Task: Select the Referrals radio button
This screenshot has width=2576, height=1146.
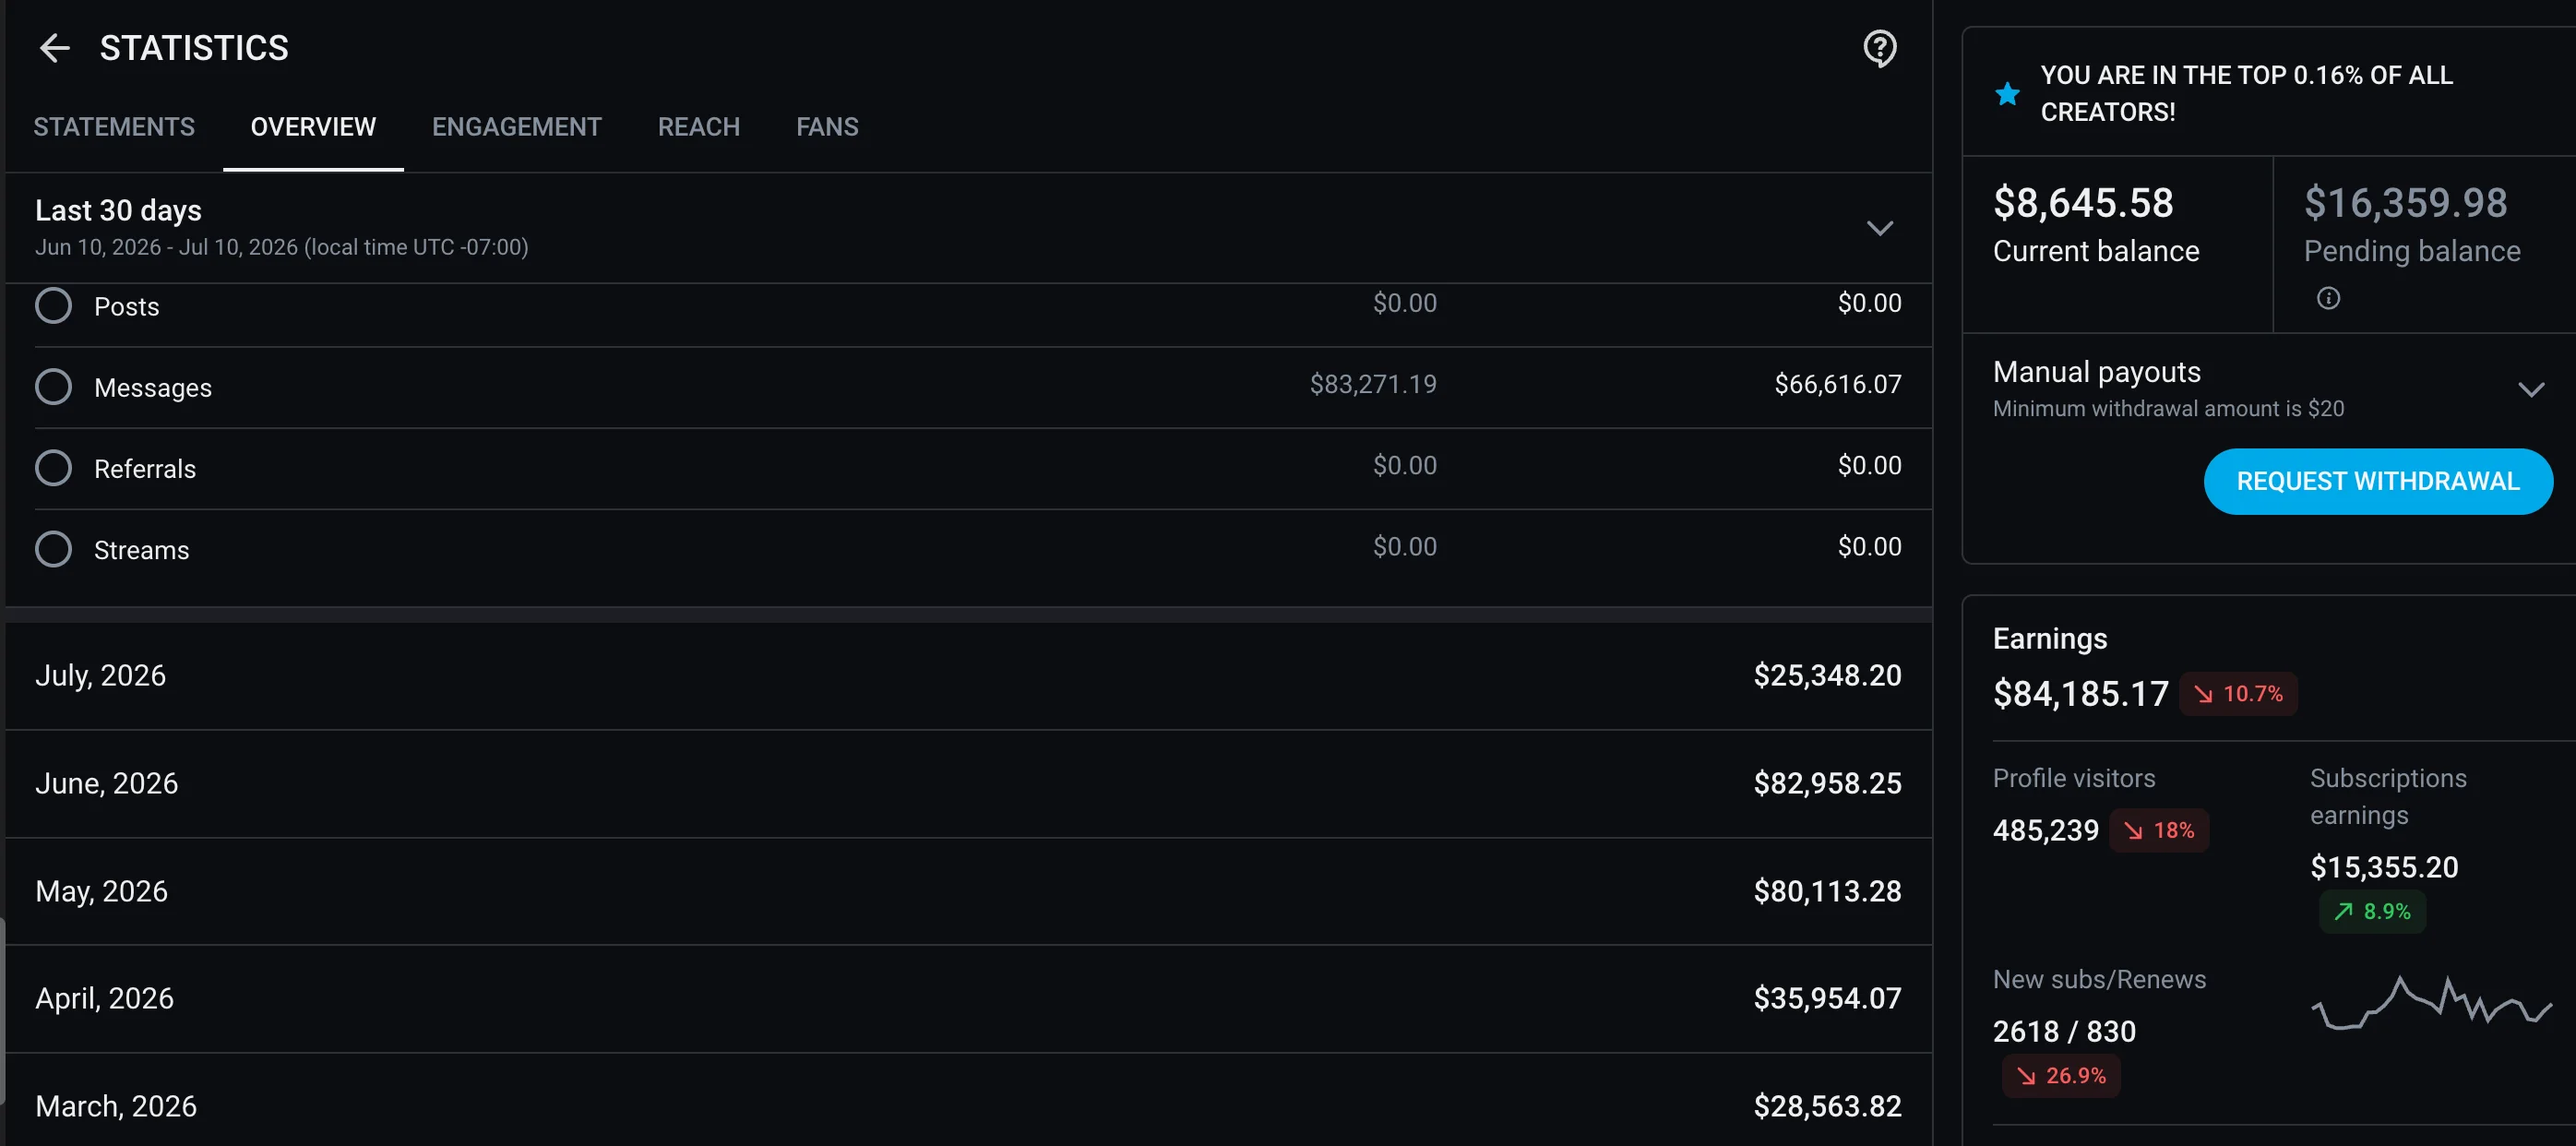Action: pyautogui.click(x=53, y=468)
